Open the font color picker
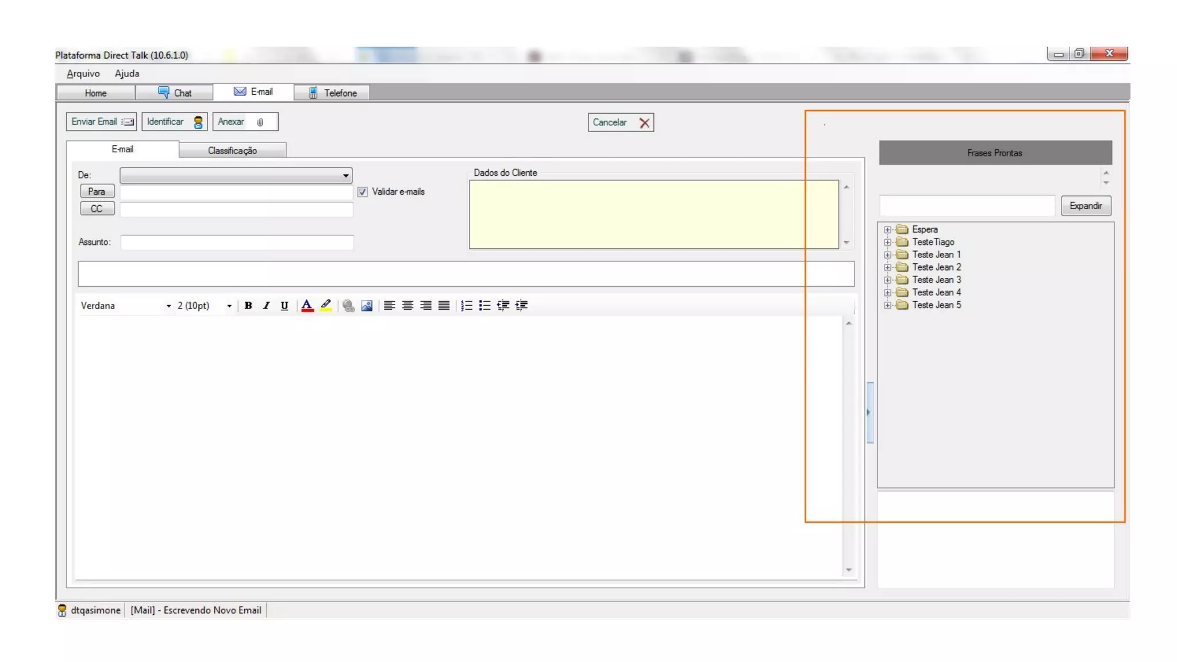 [x=307, y=306]
